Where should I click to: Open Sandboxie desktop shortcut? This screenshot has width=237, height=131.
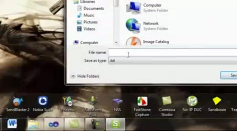217,104
